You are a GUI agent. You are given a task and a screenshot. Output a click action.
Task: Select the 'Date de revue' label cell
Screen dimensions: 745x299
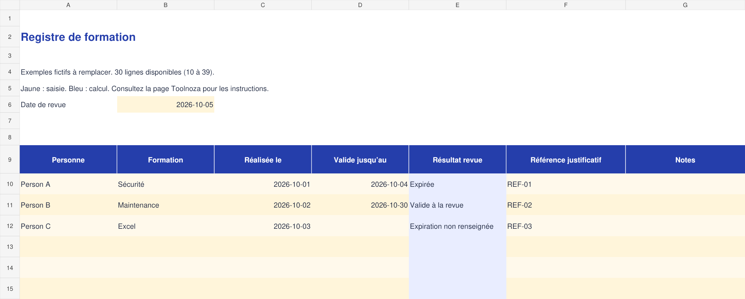(68, 105)
